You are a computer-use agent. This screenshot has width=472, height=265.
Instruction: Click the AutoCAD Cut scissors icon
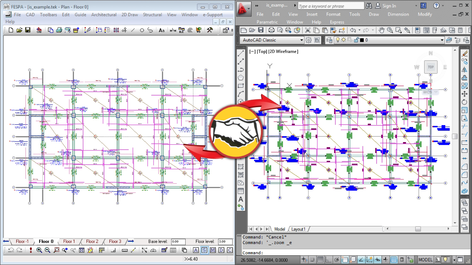pyautogui.click(x=308, y=30)
